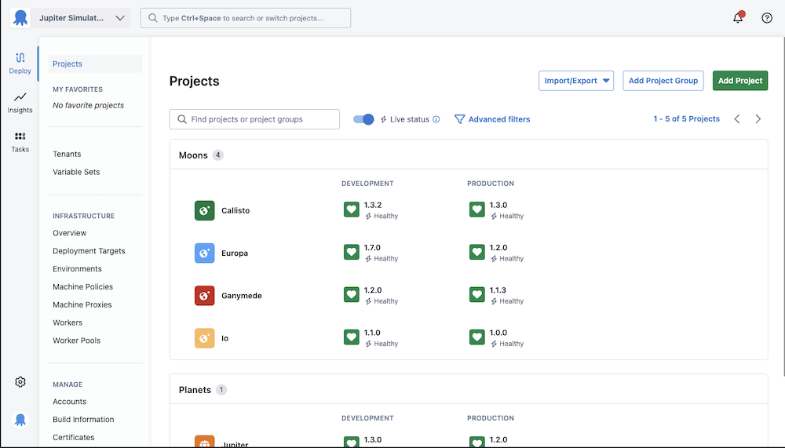Click the Live status info icon
Image resolution: width=785 pixels, height=448 pixels.
click(436, 119)
